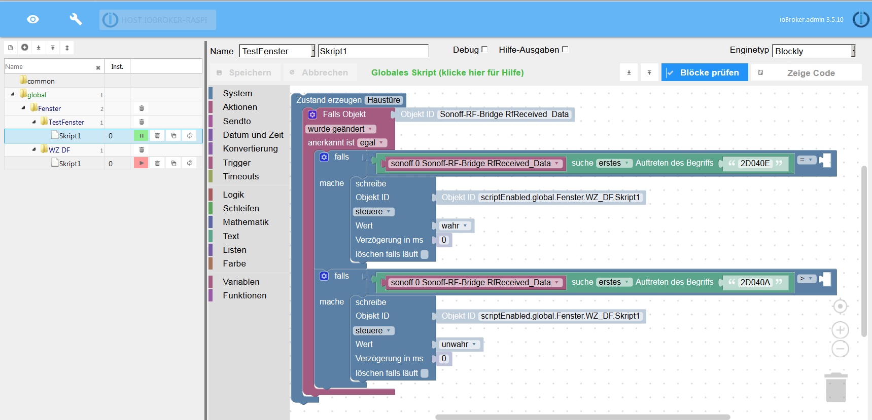The width and height of the screenshot is (872, 420).
Task: Pause the running TestFenster Skript1
Action: pyautogui.click(x=141, y=136)
